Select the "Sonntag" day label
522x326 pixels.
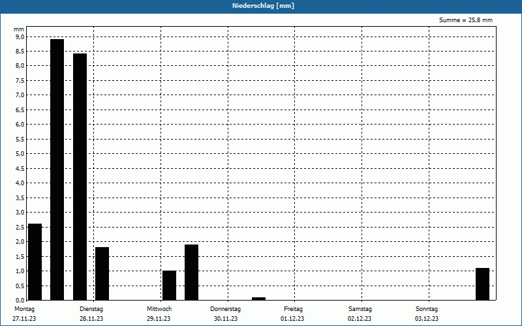pyautogui.click(x=427, y=309)
